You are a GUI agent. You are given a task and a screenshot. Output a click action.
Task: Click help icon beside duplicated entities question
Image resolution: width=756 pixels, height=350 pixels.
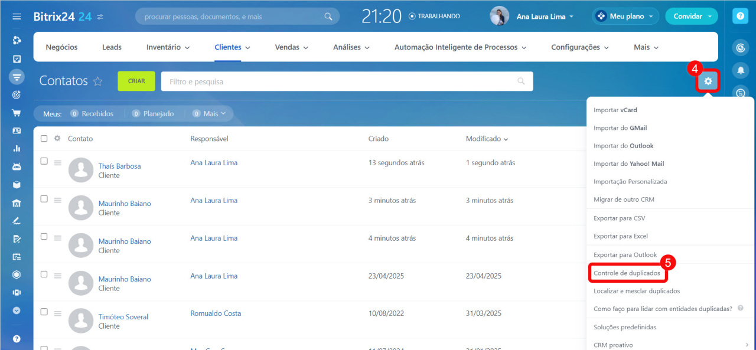(741, 308)
